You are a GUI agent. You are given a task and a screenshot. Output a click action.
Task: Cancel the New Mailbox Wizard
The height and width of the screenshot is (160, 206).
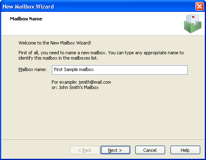(150, 150)
